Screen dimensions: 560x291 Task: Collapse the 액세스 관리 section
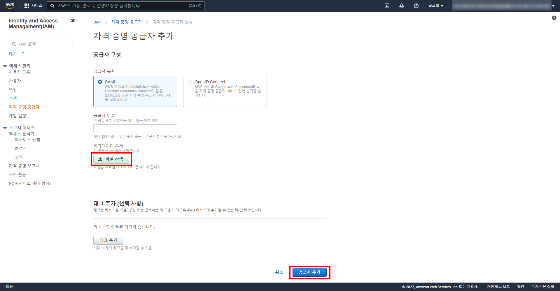click(x=5, y=66)
